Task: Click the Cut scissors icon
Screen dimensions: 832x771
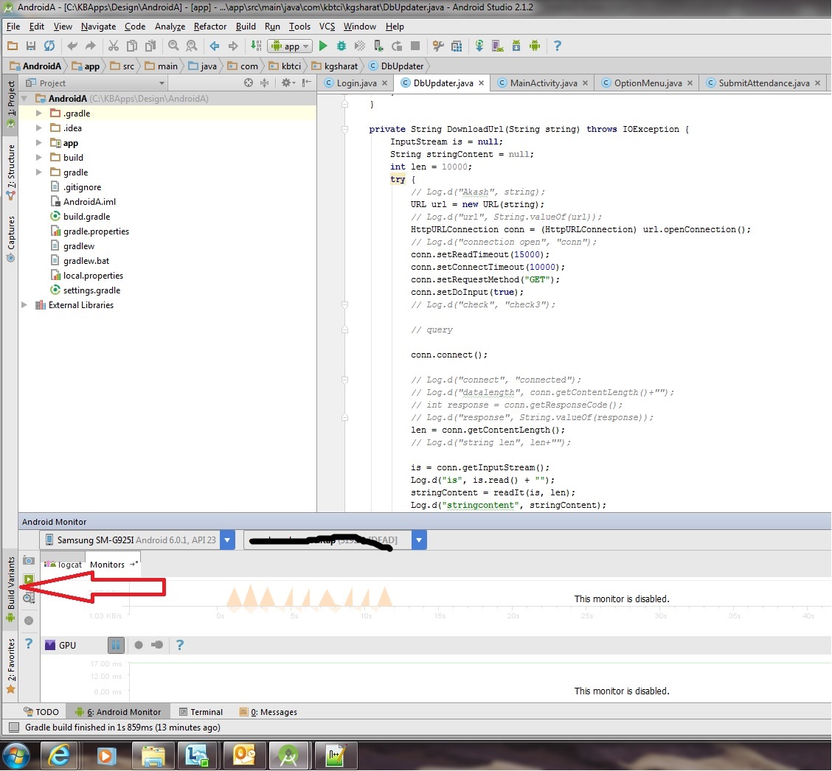Action: [x=114, y=46]
